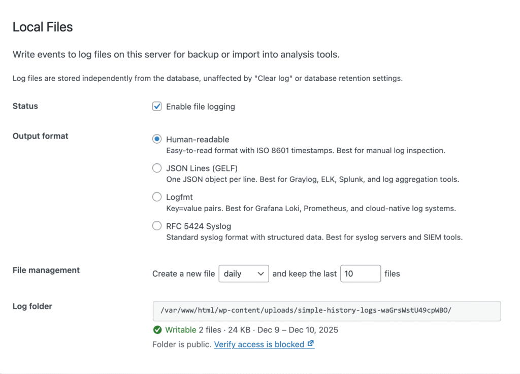Image resolution: width=520 pixels, height=374 pixels.
Task: Open the daily file rotation dropdown
Action: [x=243, y=274]
